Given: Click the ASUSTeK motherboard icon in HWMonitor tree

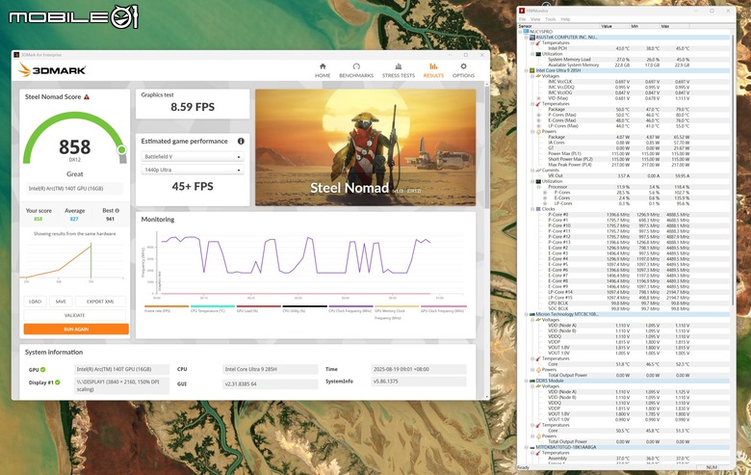Looking at the screenshot, I should 532,37.
